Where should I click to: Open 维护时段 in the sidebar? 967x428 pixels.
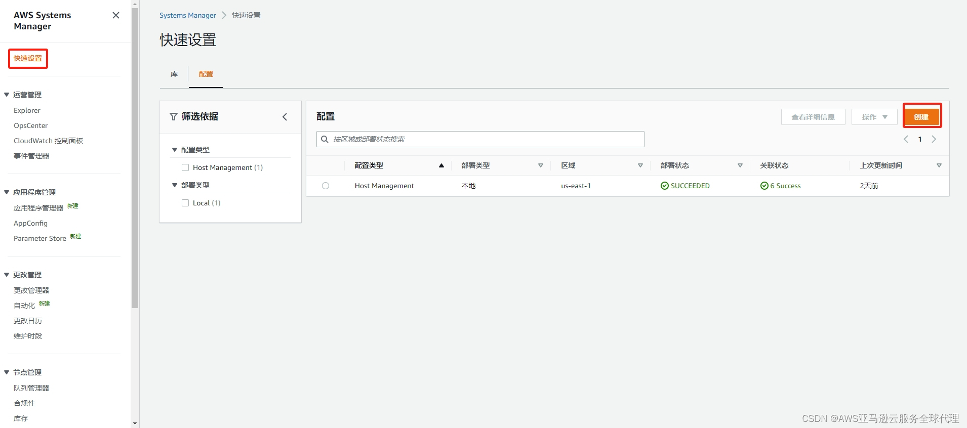[x=28, y=336]
